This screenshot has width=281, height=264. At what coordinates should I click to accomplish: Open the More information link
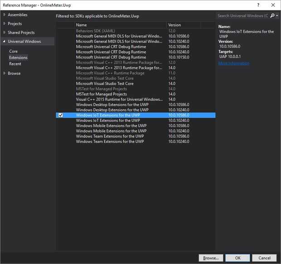(x=234, y=63)
